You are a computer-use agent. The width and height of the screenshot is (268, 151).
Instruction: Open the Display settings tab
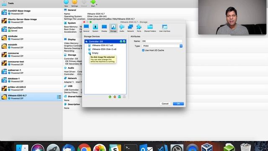(104, 28)
